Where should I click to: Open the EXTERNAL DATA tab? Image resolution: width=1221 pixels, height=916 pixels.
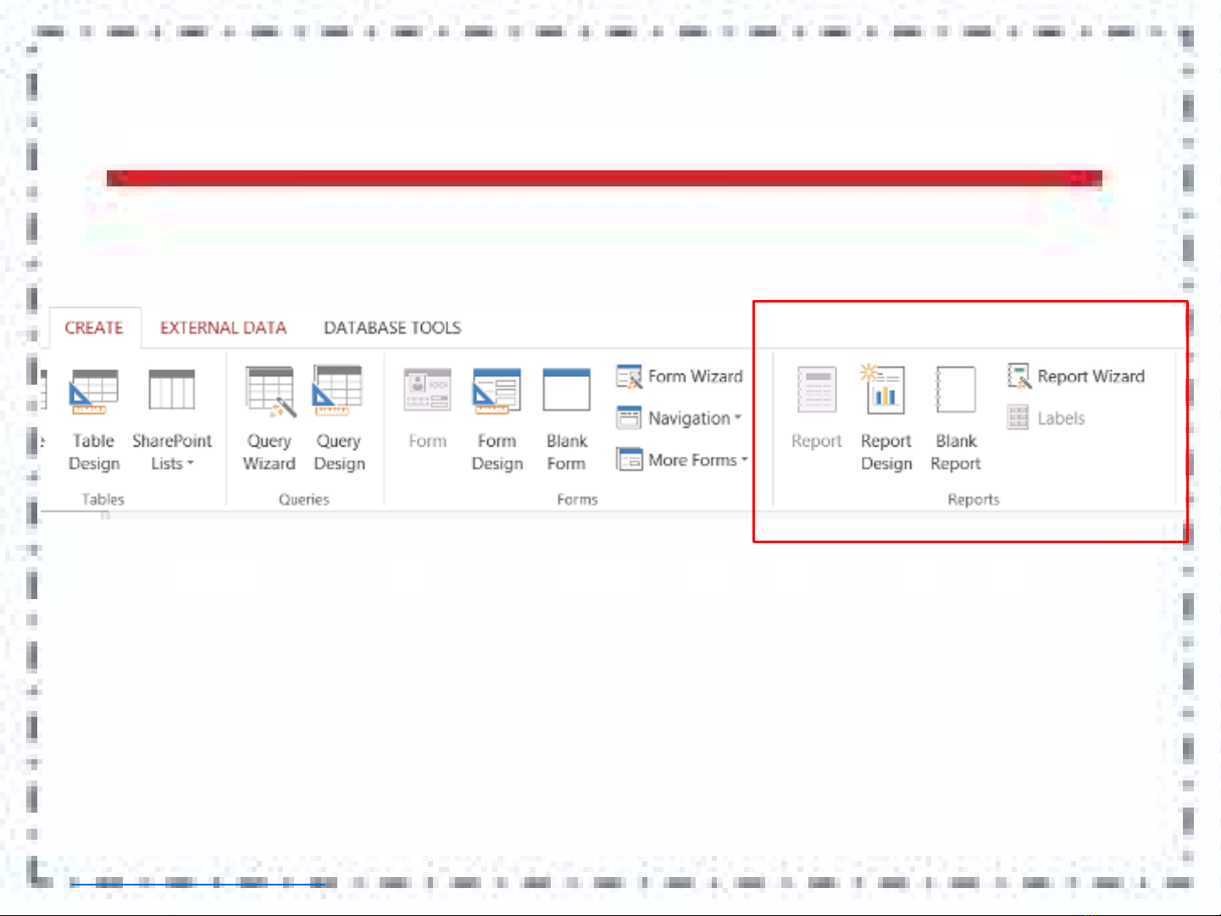[224, 328]
